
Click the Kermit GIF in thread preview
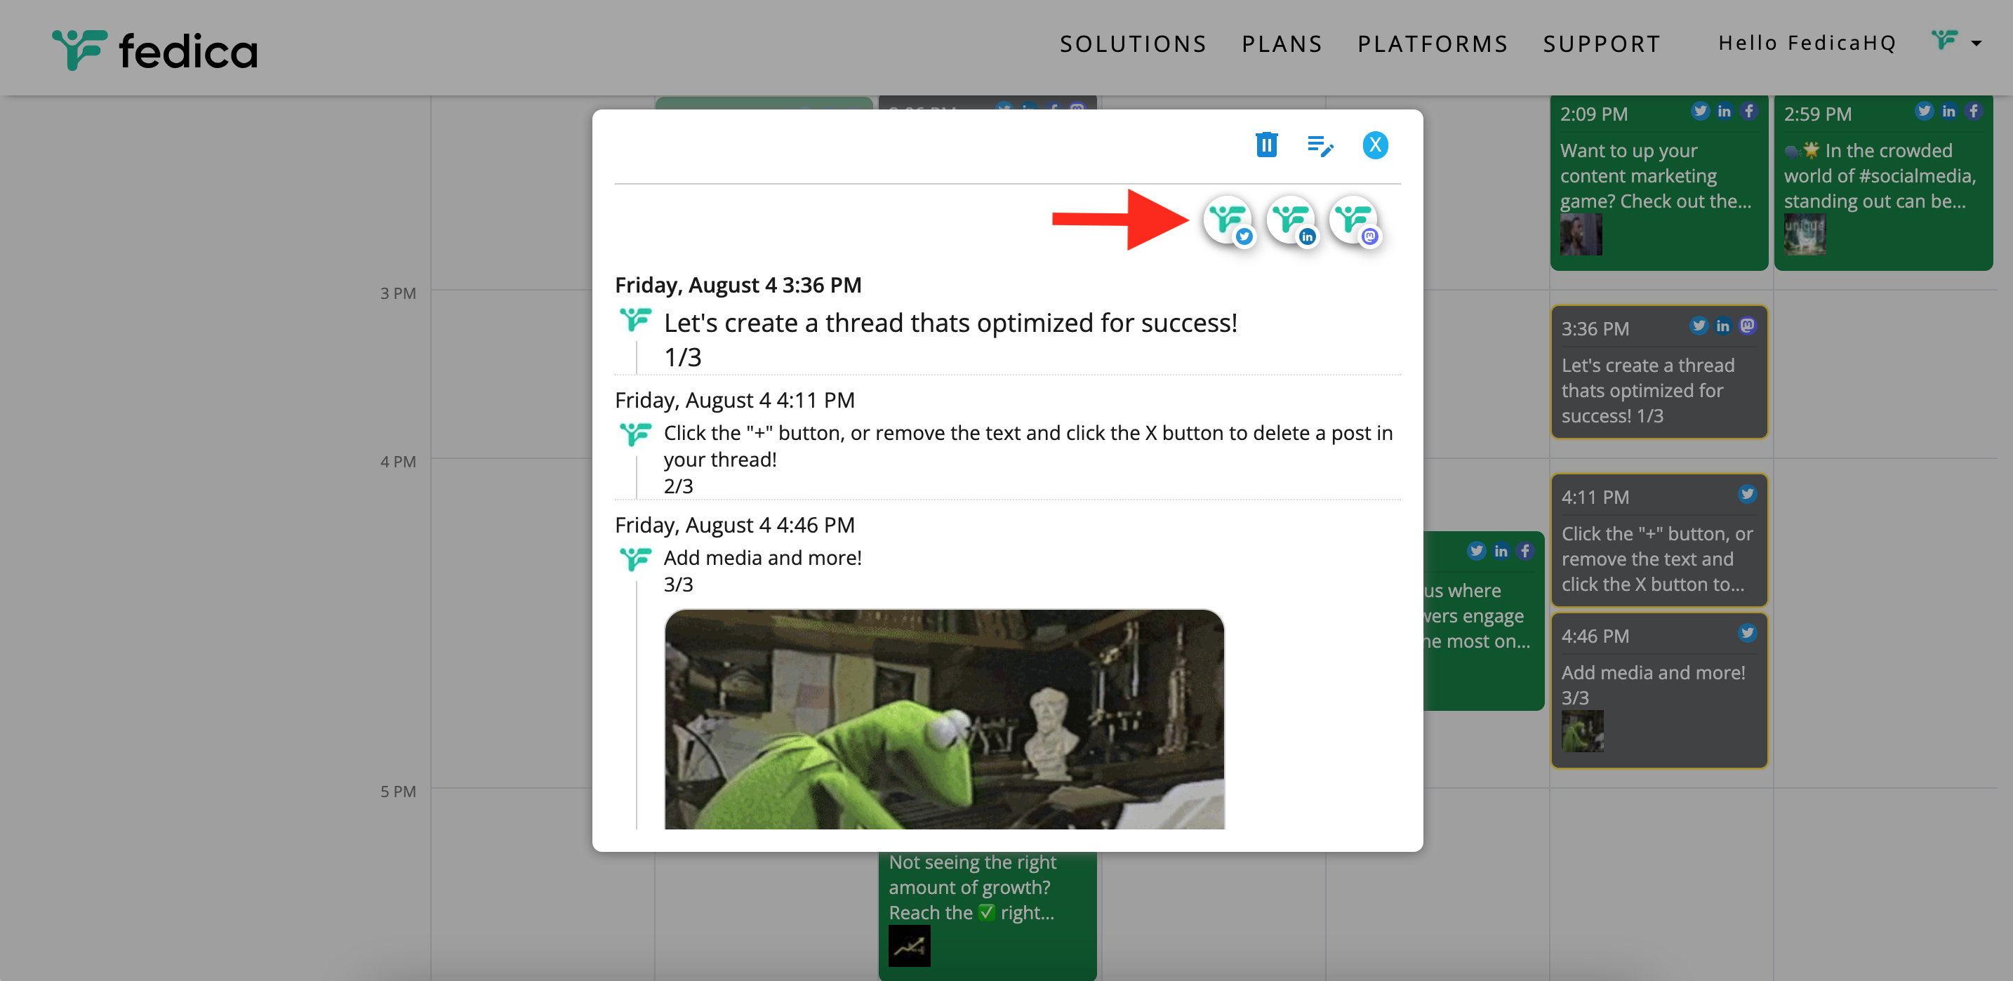(x=944, y=719)
